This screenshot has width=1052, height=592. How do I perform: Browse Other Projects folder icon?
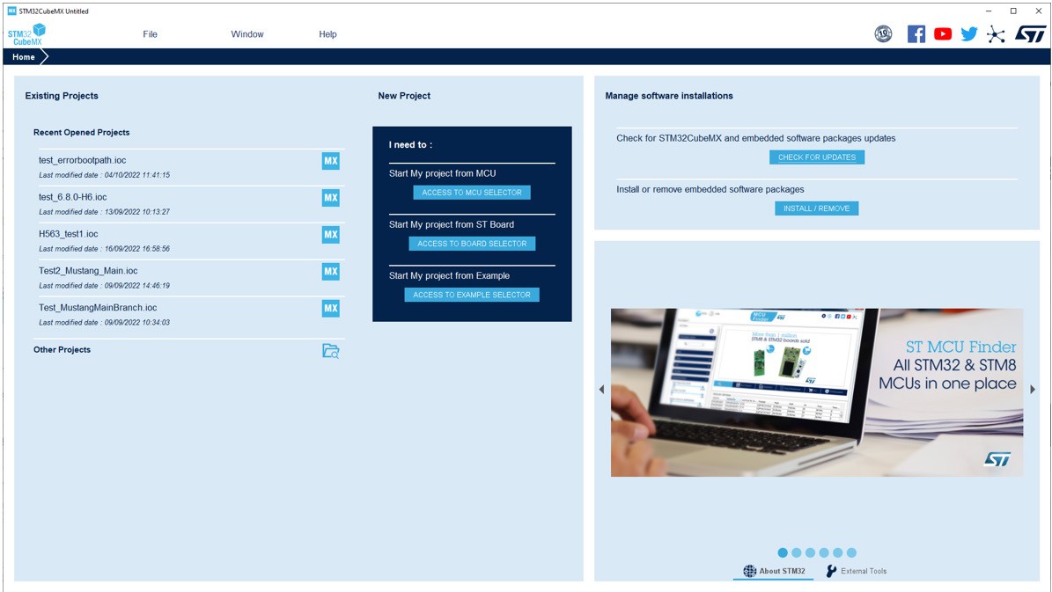pos(331,351)
